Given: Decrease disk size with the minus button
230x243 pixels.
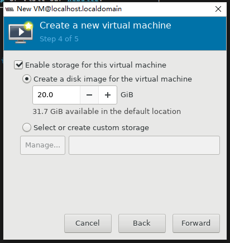Looking at the screenshot, I should tap(89, 95).
